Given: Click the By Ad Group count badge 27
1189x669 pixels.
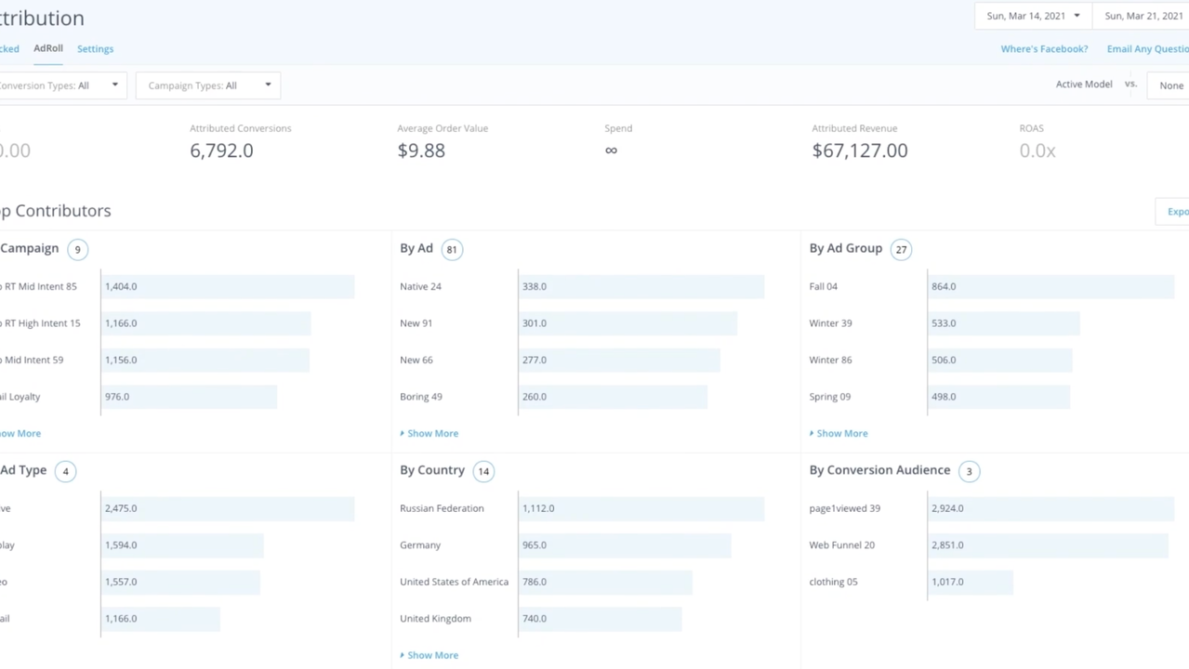Looking at the screenshot, I should coord(901,250).
